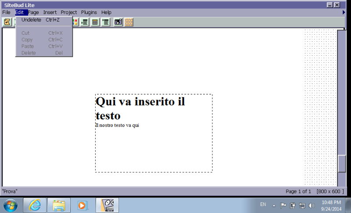Click the volume speaker tray icon
This screenshot has height=213, width=351.
[312, 205]
